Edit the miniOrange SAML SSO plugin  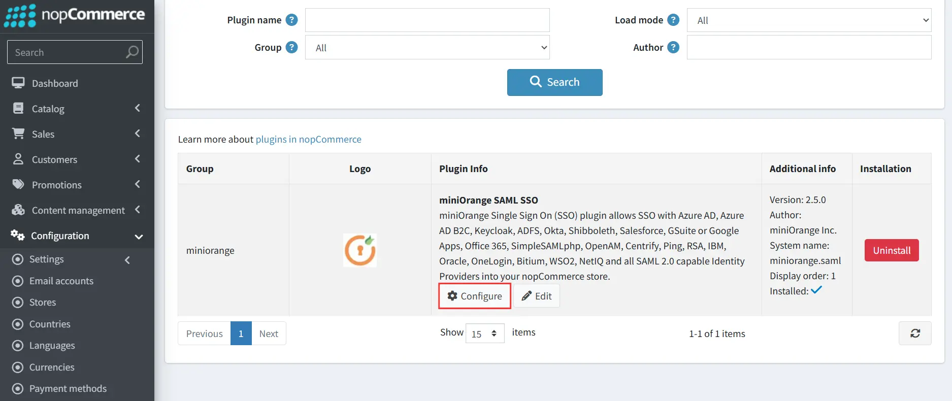pos(537,296)
